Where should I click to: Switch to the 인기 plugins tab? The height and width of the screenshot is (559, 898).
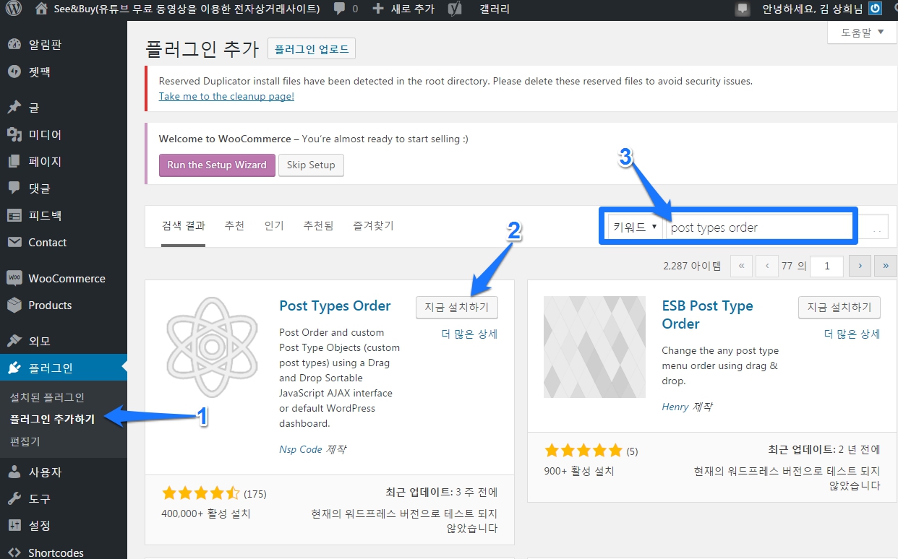coord(274,225)
